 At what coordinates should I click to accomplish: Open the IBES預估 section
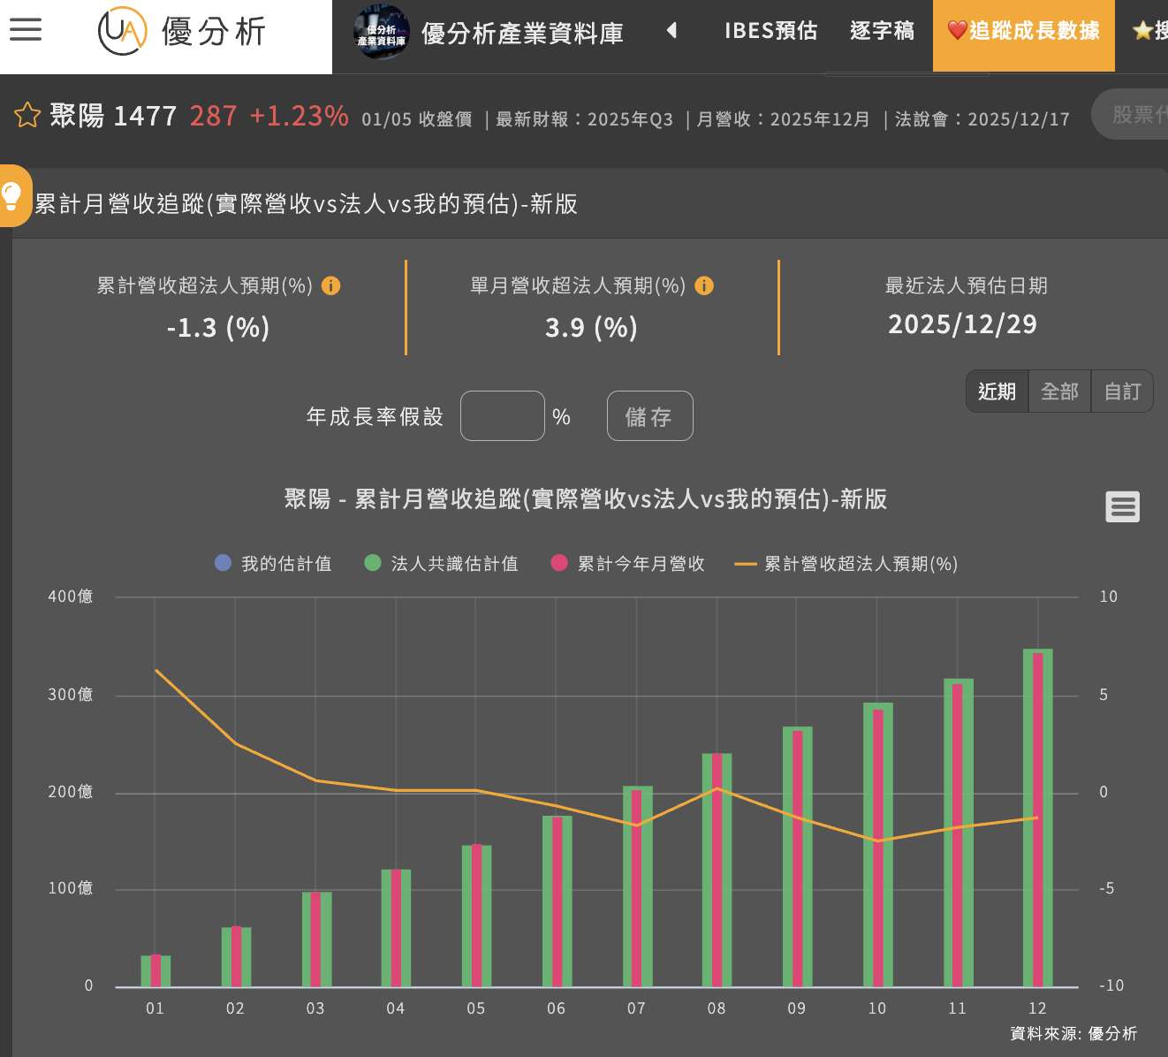(770, 30)
